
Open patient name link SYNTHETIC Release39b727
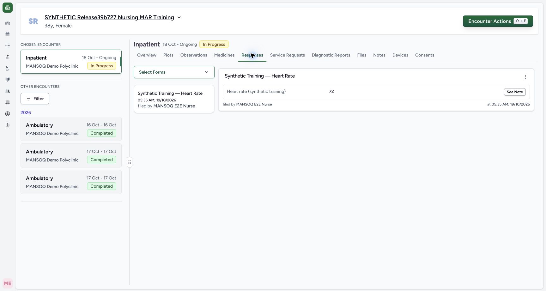point(109,17)
